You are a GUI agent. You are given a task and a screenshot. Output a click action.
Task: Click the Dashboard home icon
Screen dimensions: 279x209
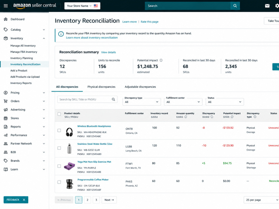tap(6, 19)
